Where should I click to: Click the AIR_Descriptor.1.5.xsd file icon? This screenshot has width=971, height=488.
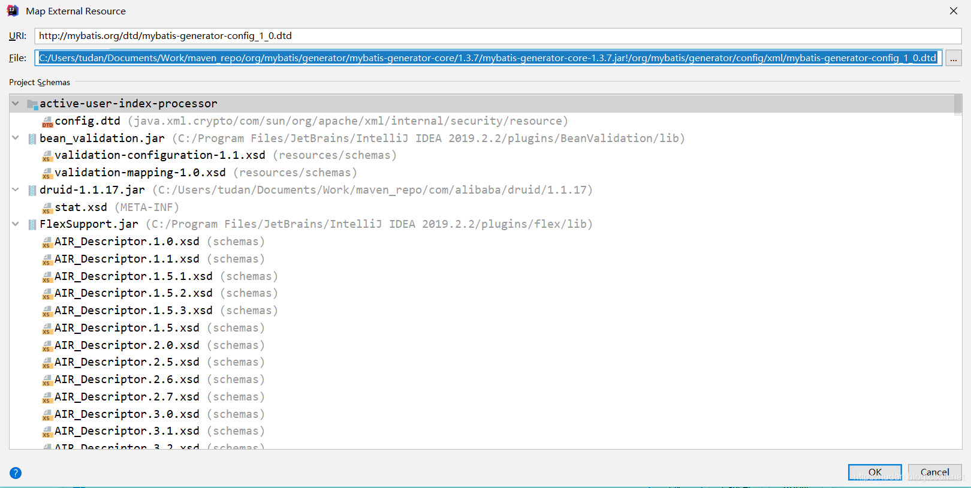47,329
